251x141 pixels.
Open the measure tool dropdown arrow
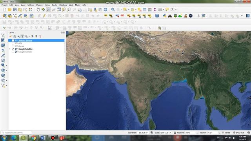(x=164, y=10)
